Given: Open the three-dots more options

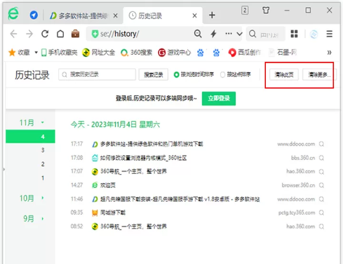Looking at the screenshot, I should pos(229,34).
